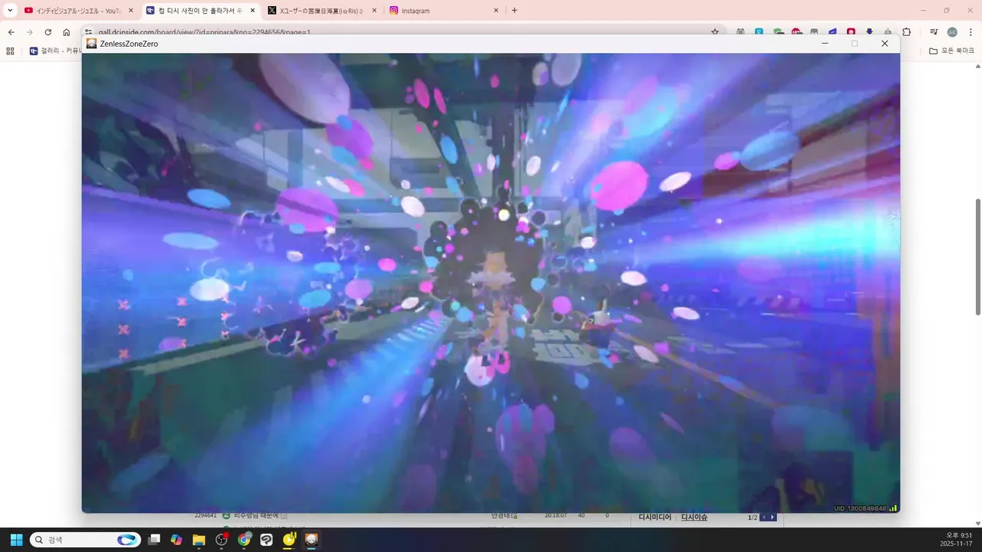The width and height of the screenshot is (982, 552).
Task: Open the media control music-note icon
Action: [x=934, y=32]
